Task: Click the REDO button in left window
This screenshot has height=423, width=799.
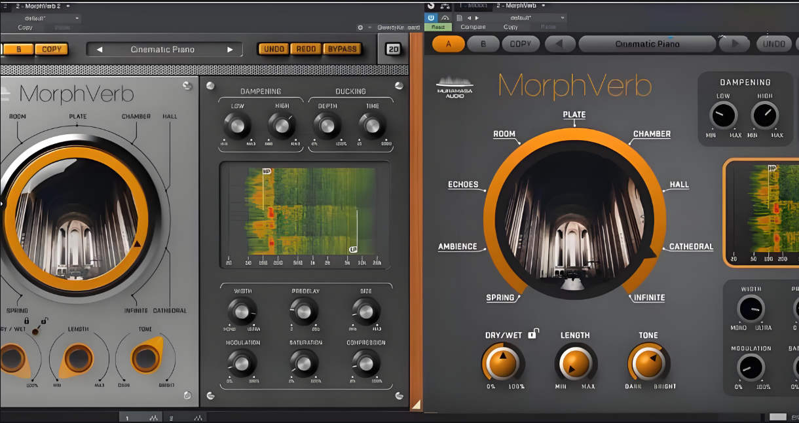Action: [x=307, y=49]
